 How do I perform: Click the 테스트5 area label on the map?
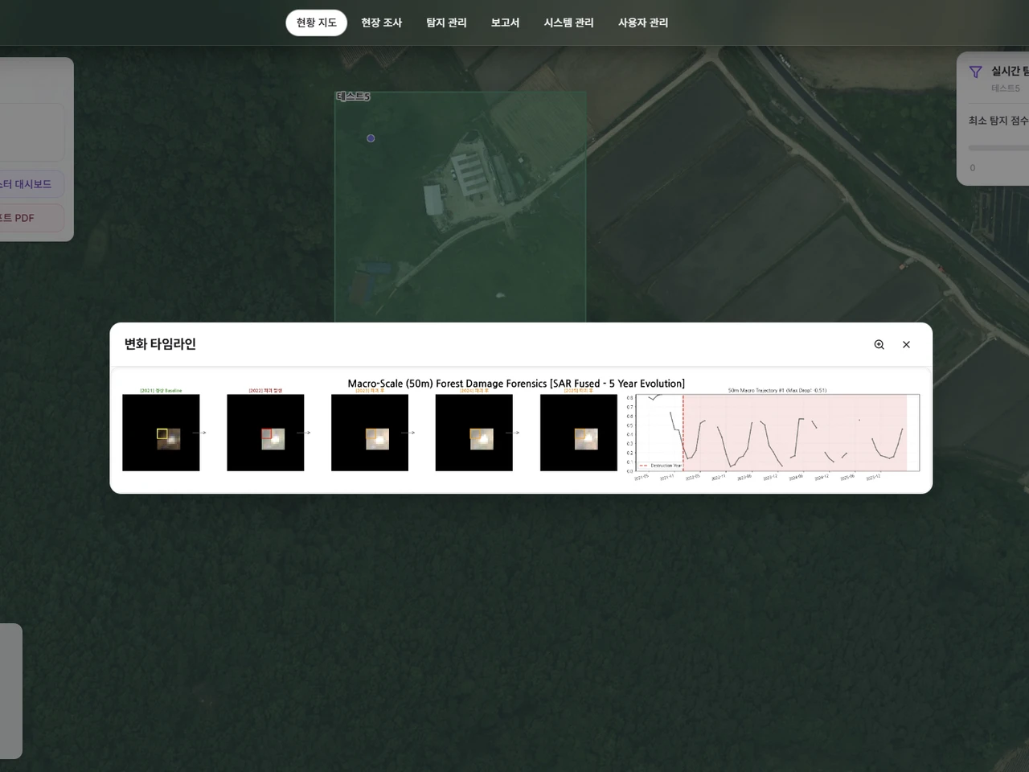click(x=353, y=96)
